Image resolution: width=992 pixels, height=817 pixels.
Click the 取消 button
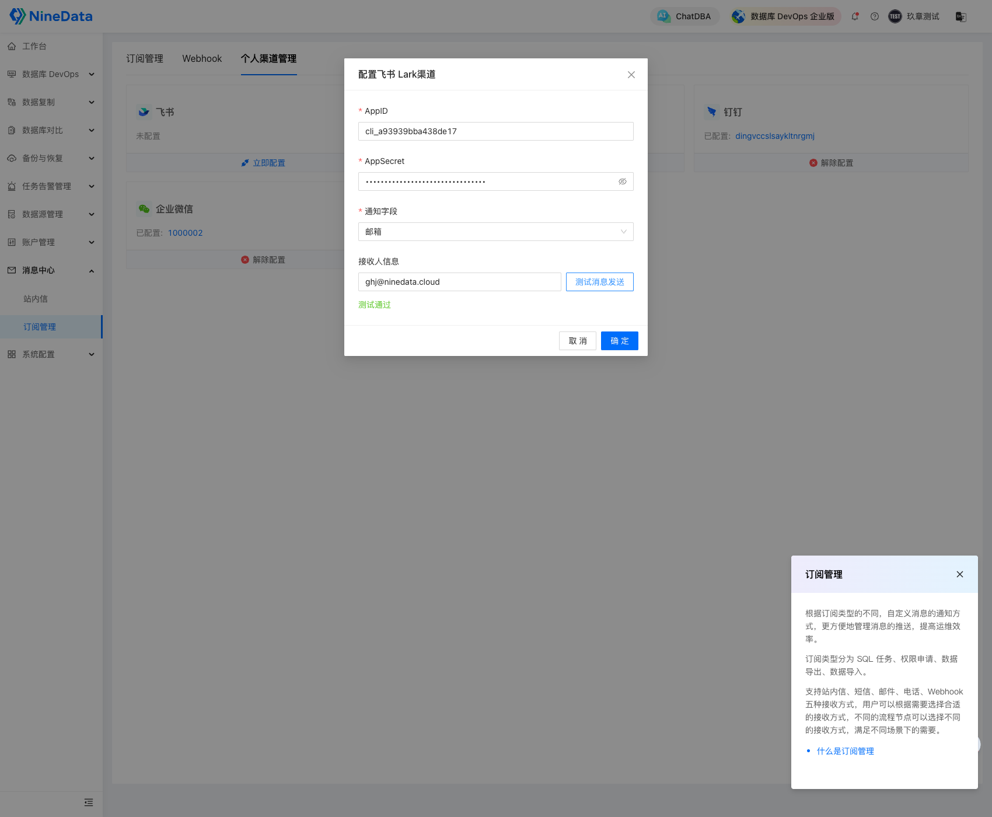click(577, 341)
